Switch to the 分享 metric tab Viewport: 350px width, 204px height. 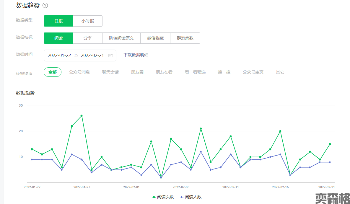(88, 38)
